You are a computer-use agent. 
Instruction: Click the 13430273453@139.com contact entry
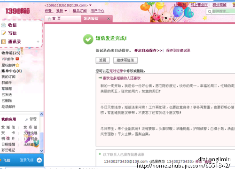click(x=126, y=161)
